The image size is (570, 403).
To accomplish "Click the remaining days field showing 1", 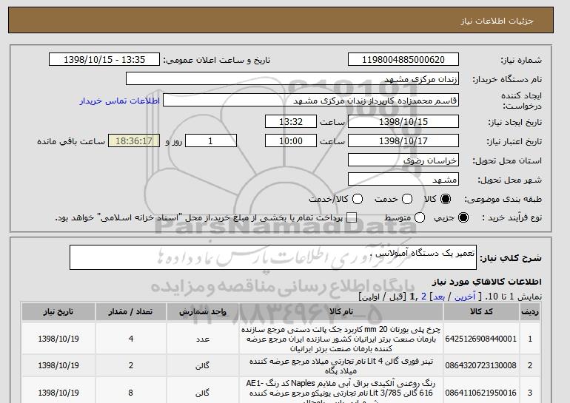I will [211, 141].
